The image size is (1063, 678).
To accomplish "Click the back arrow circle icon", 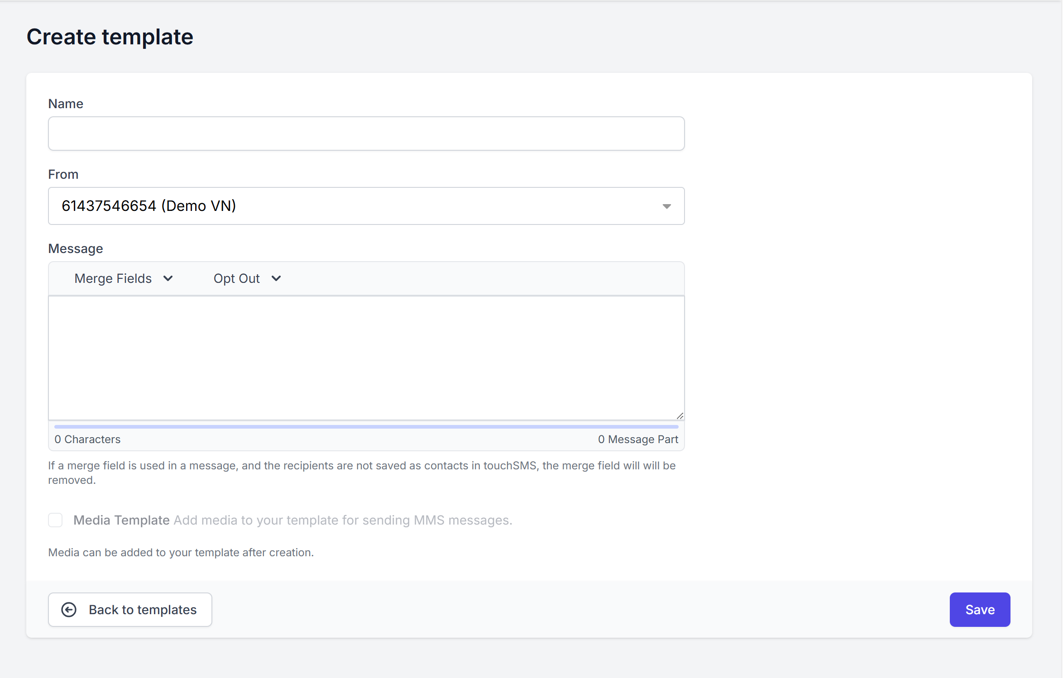I will coord(69,610).
